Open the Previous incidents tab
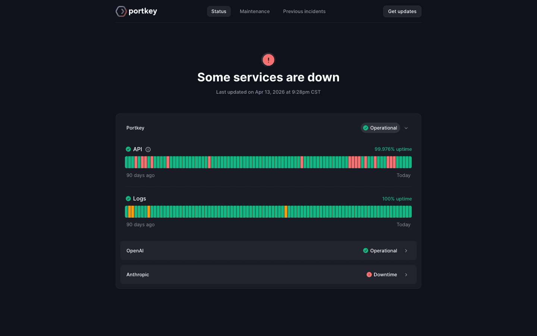The image size is (537, 336). pyautogui.click(x=304, y=11)
